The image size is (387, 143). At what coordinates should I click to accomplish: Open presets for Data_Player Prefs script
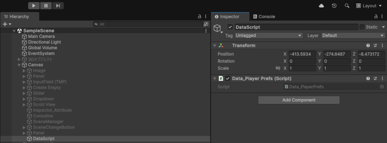(375, 78)
